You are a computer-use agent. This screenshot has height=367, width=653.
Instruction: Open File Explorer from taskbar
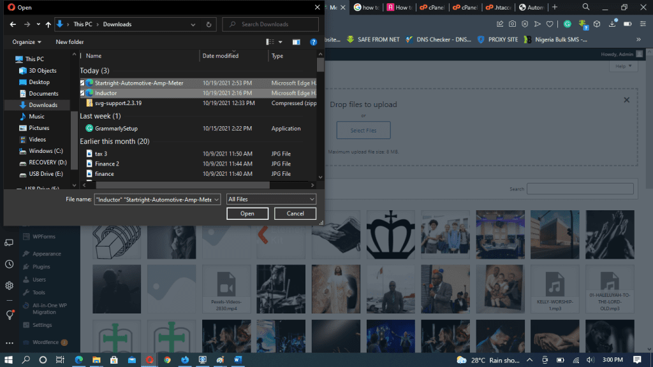[97, 360]
